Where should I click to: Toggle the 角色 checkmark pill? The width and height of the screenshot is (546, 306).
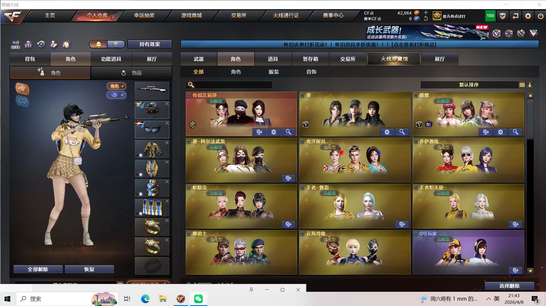point(116,86)
